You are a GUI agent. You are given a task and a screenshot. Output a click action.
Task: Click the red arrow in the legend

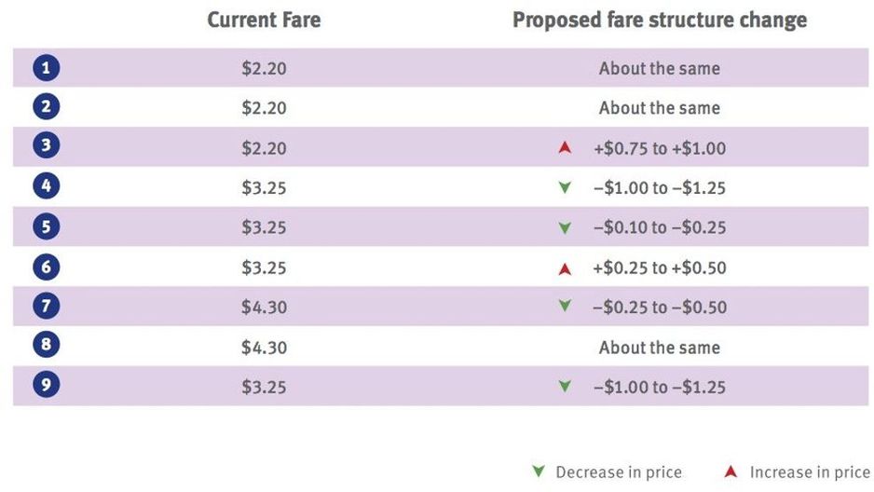click(731, 472)
